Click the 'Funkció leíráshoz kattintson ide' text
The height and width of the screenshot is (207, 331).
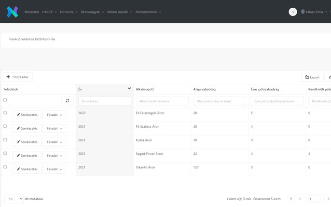pyautogui.click(x=32, y=39)
